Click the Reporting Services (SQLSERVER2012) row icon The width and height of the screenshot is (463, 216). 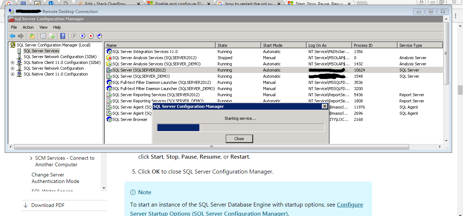109,95
